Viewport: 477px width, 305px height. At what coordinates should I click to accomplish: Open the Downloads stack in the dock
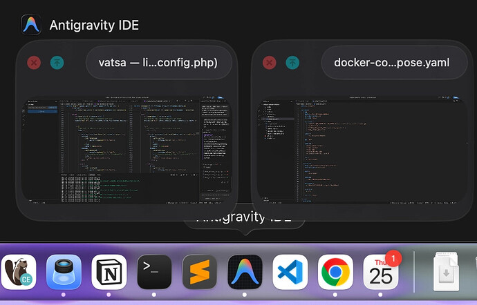coord(446,271)
